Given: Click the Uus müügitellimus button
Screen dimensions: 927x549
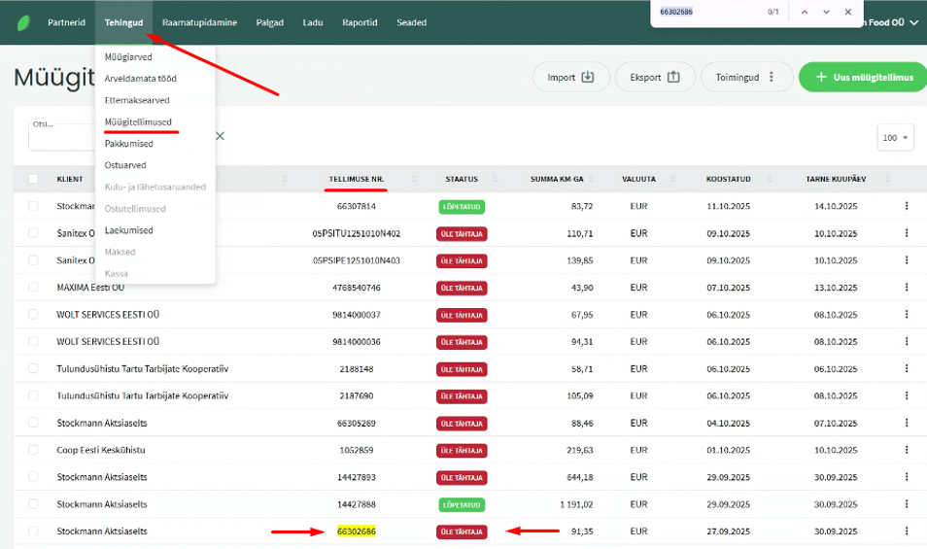Looking at the screenshot, I should tap(862, 77).
